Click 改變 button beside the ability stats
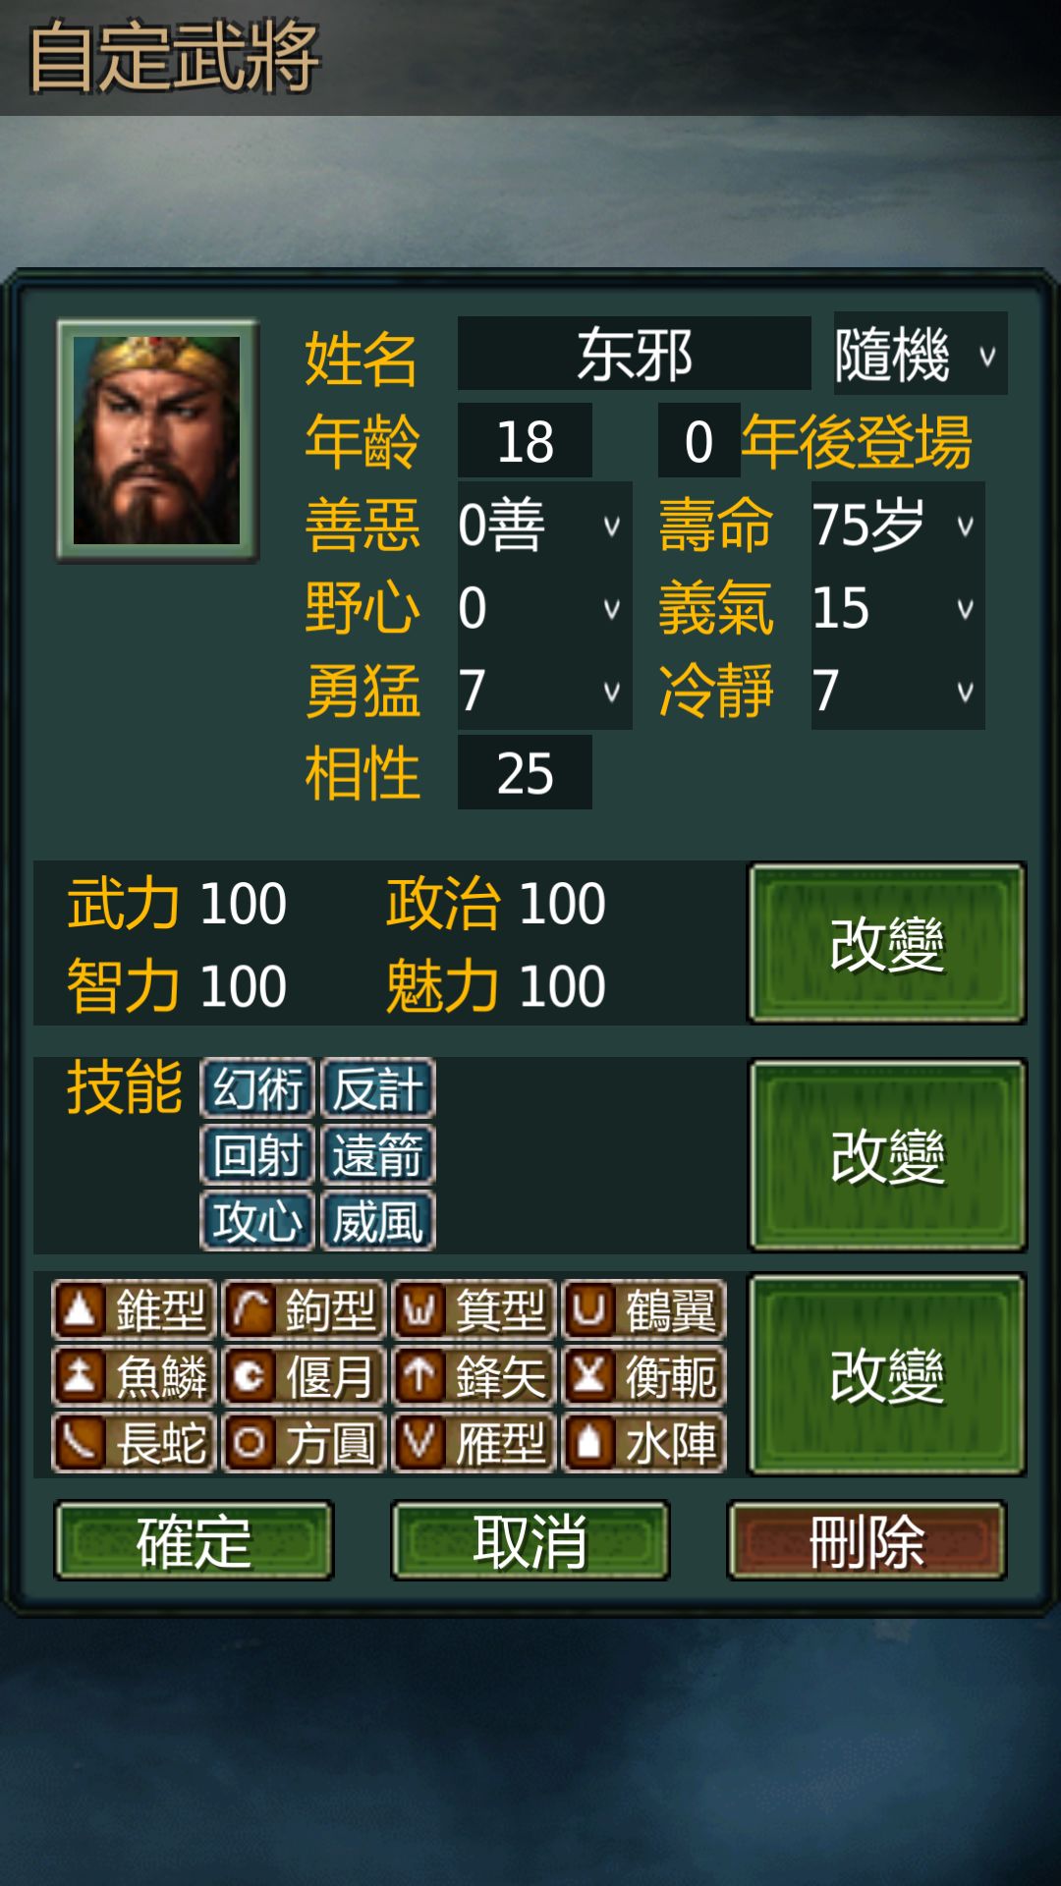The width and height of the screenshot is (1061, 1886). (x=887, y=943)
